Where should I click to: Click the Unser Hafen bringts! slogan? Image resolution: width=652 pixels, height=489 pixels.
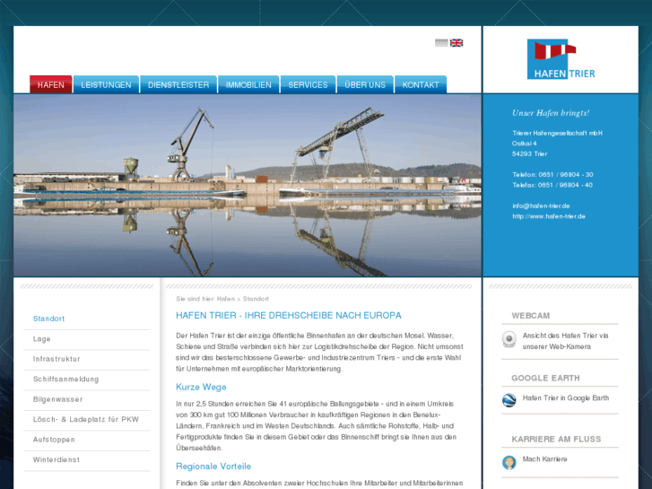click(x=551, y=113)
